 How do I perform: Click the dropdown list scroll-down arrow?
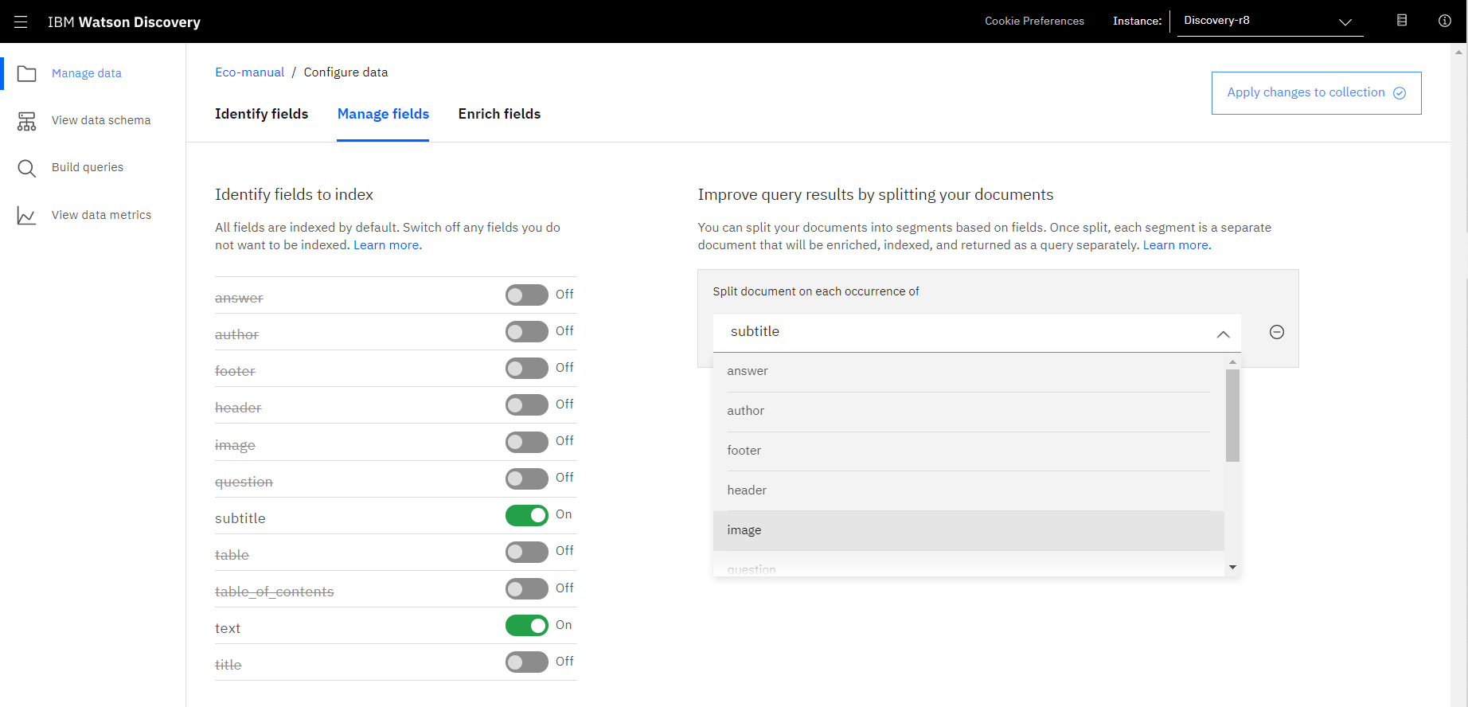[x=1232, y=568]
